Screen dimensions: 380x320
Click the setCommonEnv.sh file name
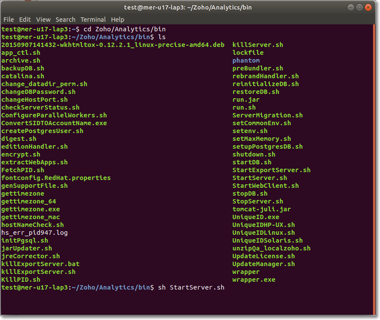pos(262,123)
